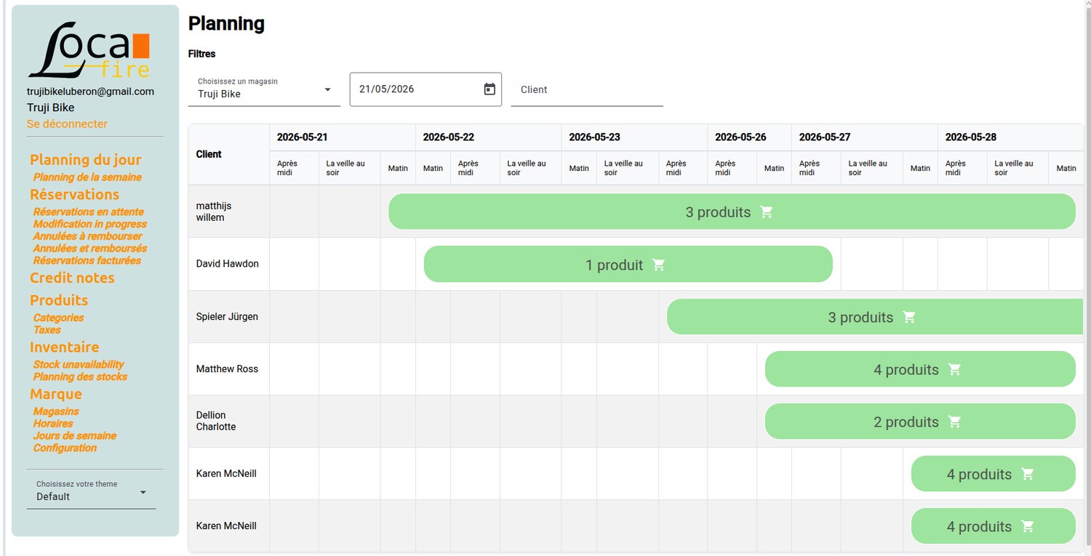Open Réservations facturées
Image resolution: width=1091 pixels, height=556 pixels.
click(87, 260)
